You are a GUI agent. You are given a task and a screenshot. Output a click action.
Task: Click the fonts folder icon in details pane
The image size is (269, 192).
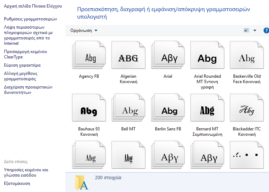(82, 183)
